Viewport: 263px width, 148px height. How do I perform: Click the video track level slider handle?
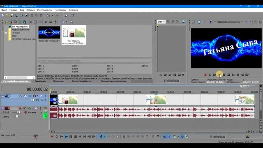coord(32,100)
